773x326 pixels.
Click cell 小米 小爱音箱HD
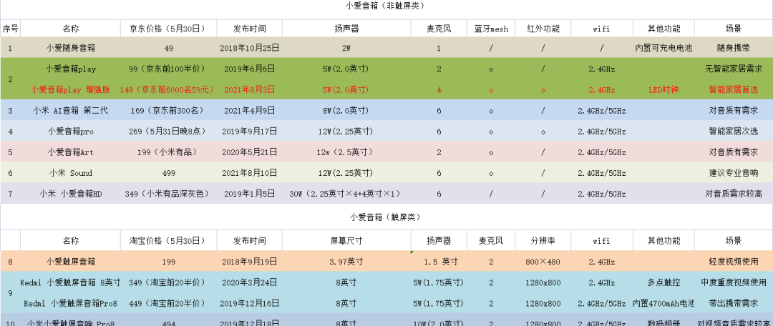coord(70,194)
